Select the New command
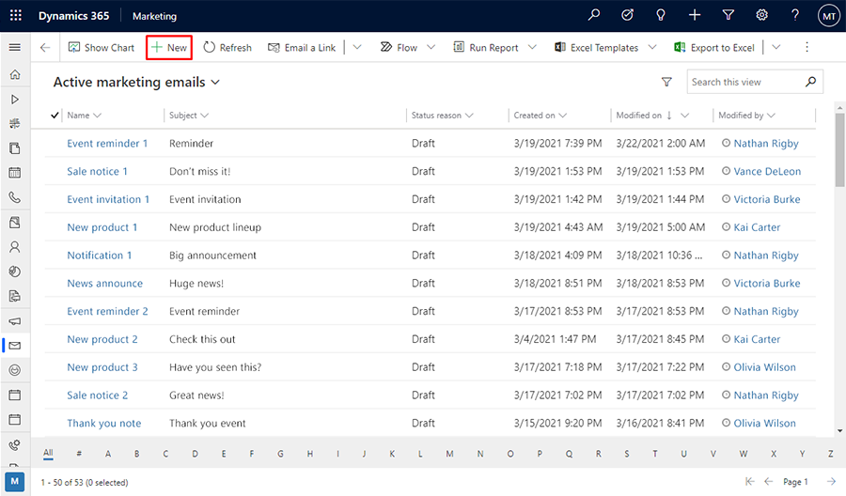 click(169, 48)
